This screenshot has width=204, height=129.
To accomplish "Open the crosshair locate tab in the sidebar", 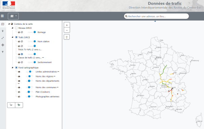I will (x=3, y=45).
